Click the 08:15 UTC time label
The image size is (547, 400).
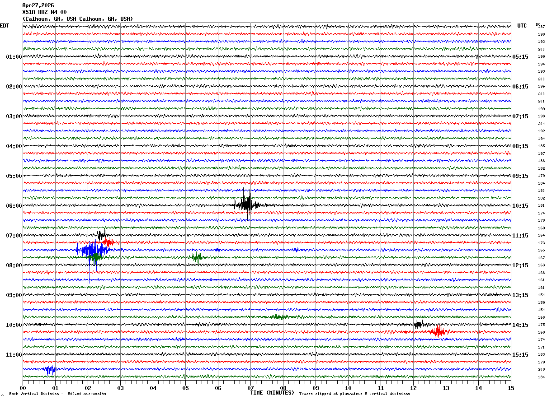coord(520,146)
